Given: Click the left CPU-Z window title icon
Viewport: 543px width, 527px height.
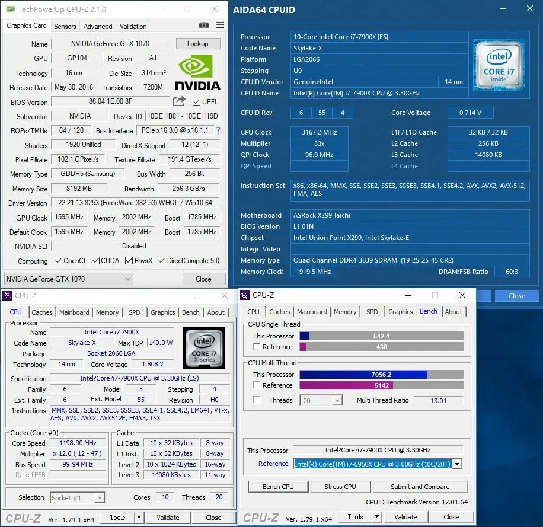Looking at the screenshot, I should 7,296.
